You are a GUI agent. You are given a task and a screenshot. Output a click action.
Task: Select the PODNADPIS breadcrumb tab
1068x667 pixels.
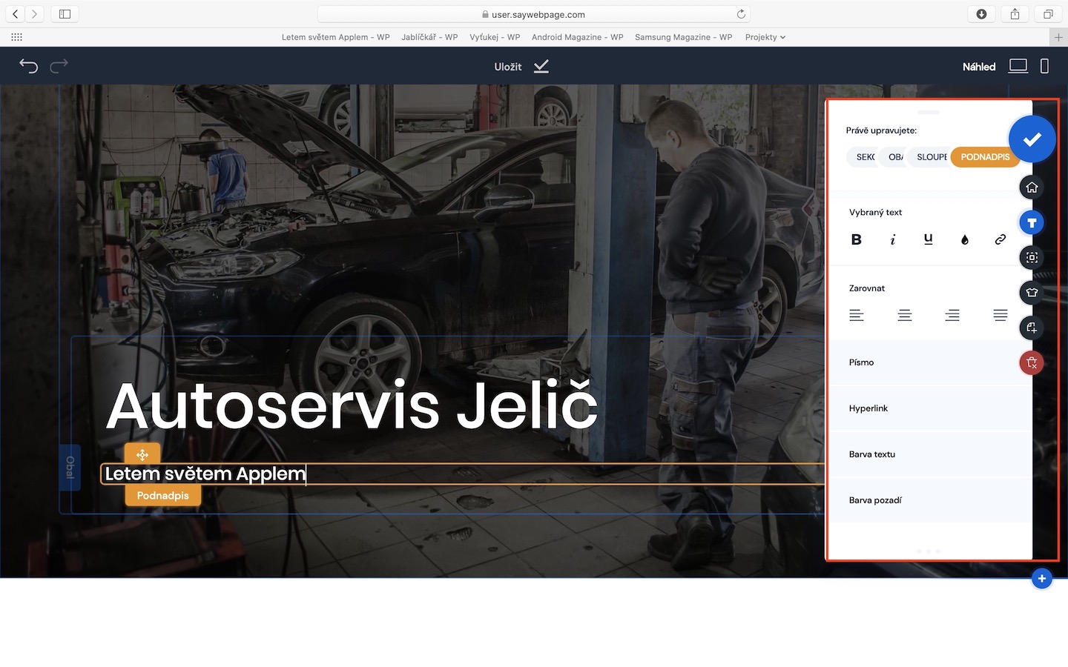[x=984, y=157]
